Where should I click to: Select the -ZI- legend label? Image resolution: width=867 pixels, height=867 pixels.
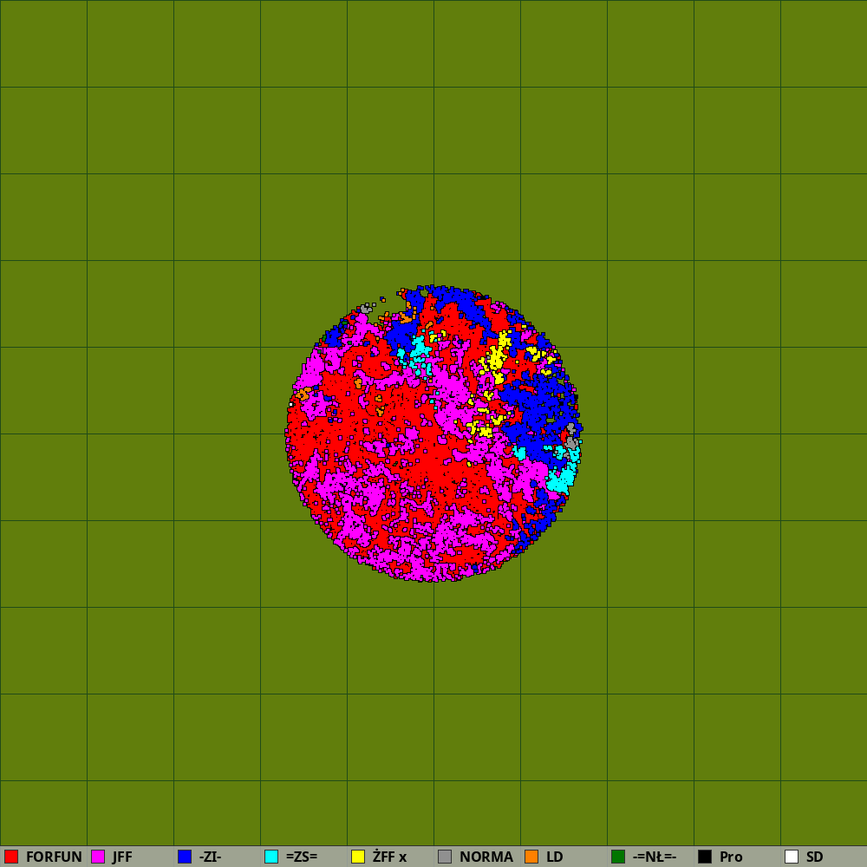point(210,857)
